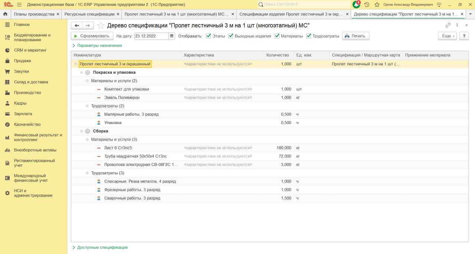The height and width of the screenshot is (254, 475).
Task: Uncheck the Этапы checkbox
Action: pos(208,36)
